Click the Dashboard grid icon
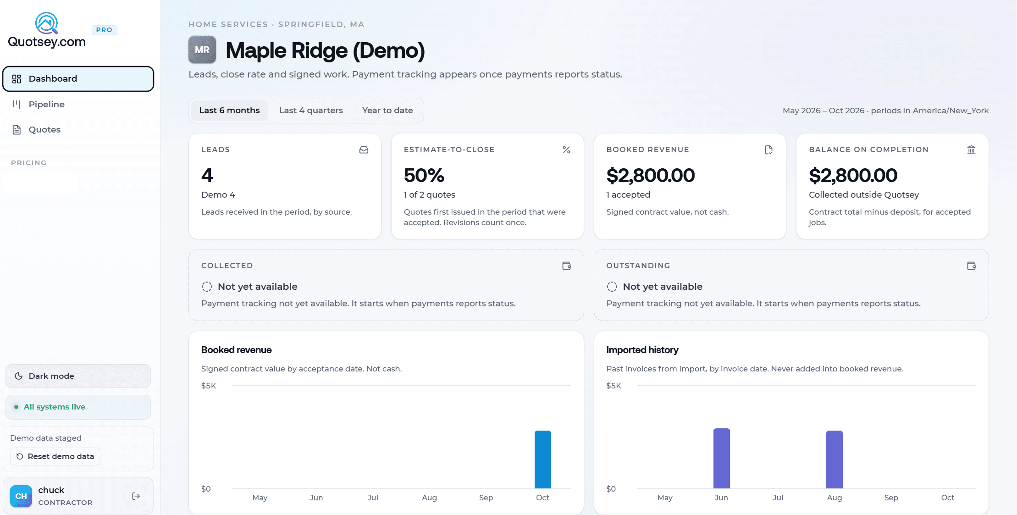Screen dimensions: 1017x515 (x=17, y=79)
